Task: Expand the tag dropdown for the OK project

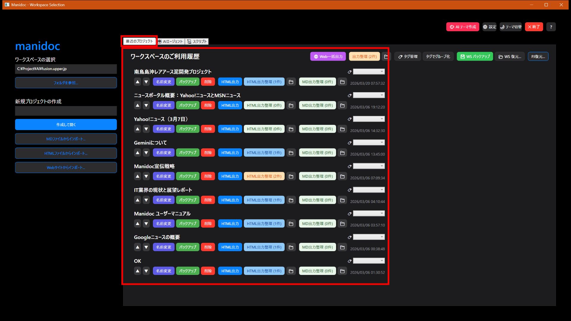Action: coord(368,261)
